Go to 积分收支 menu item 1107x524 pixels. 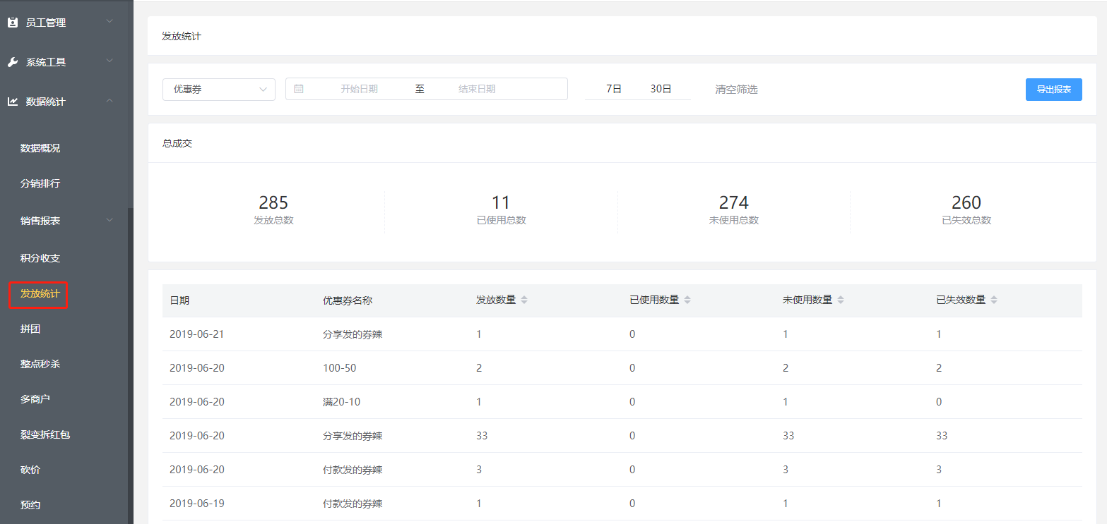40,258
